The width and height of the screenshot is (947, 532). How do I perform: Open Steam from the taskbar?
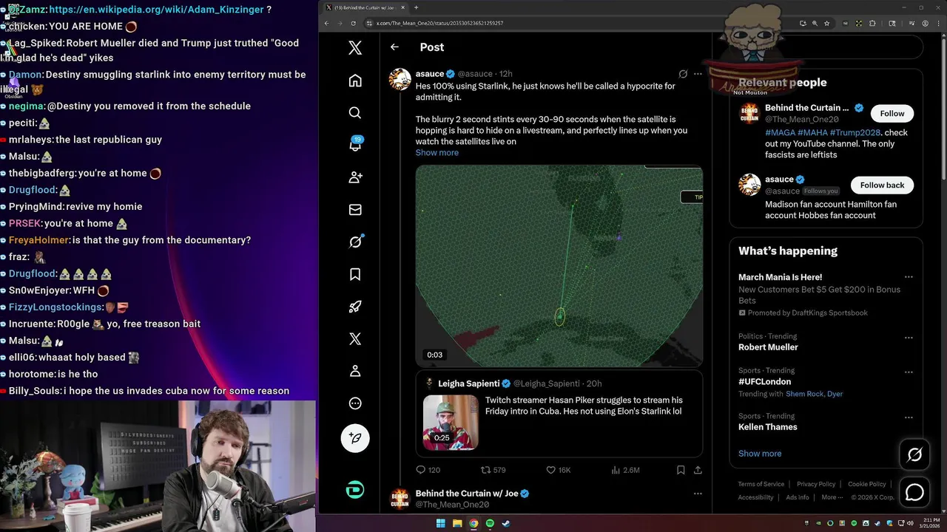[x=506, y=524]
